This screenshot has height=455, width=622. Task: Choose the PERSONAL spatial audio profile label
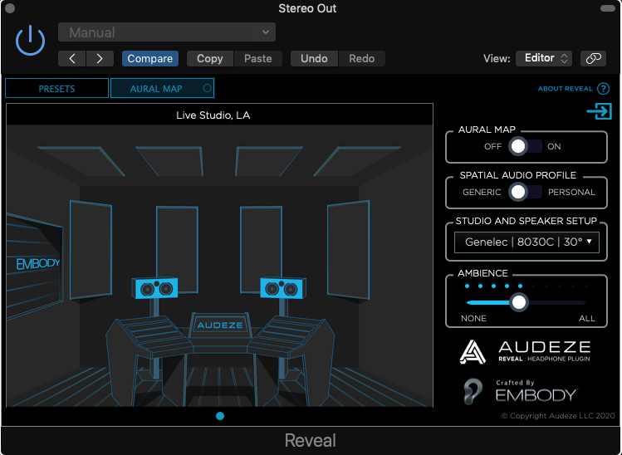tap(571, 192)
